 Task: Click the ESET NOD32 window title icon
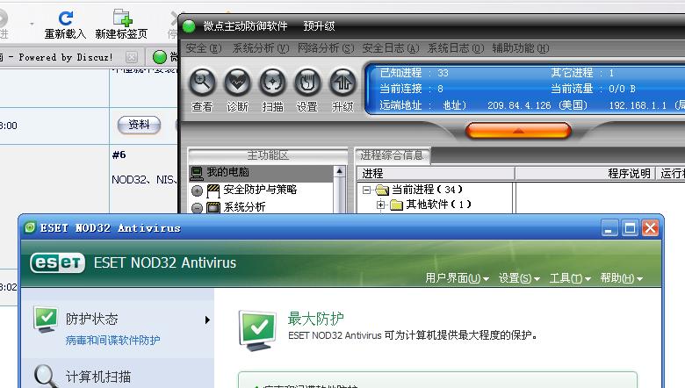[x=30, y=227]
